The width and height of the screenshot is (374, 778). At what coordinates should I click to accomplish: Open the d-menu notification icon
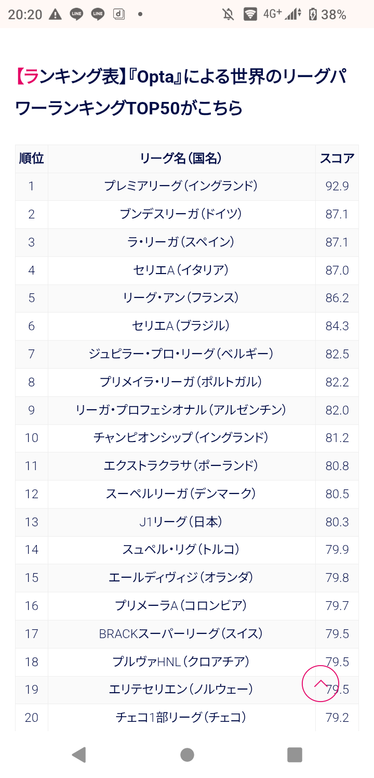[x=119, y=14]
